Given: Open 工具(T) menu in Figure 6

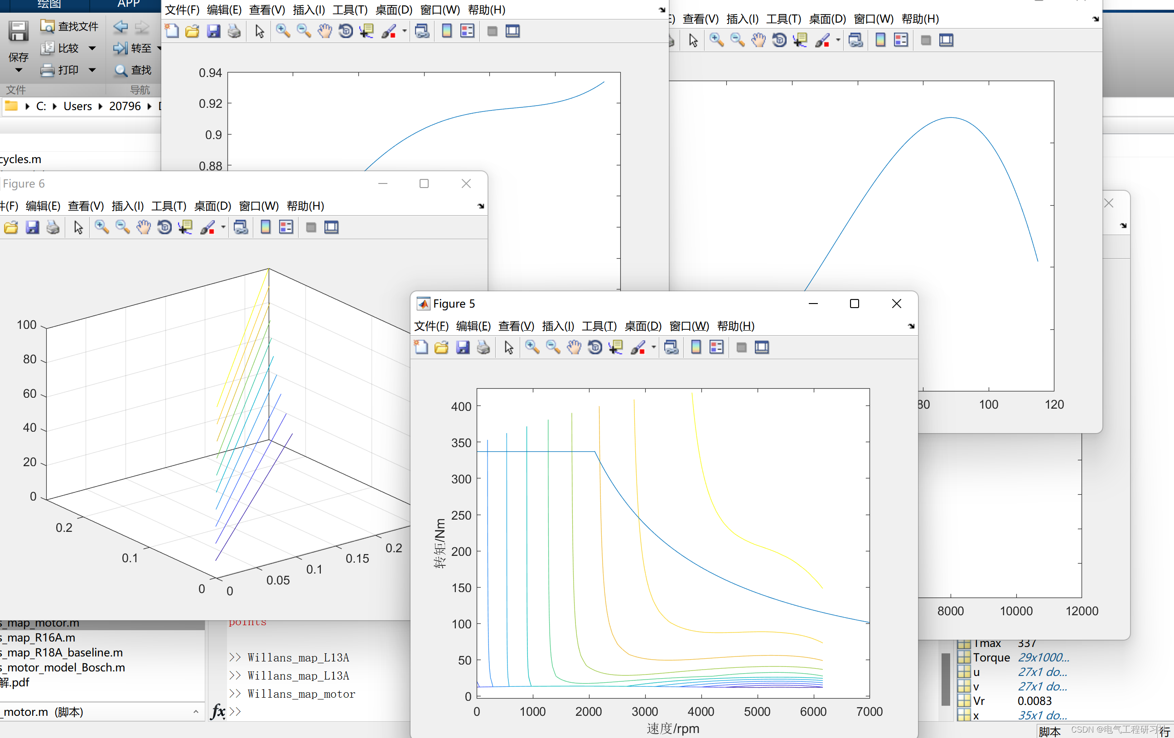Looking at the screenshot, I should tap(169, 206).
